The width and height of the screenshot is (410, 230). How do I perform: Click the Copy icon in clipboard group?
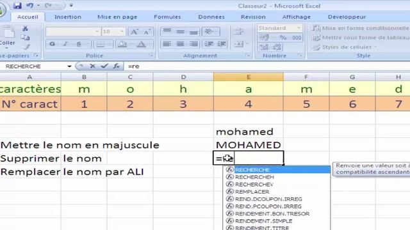(25, 38)
